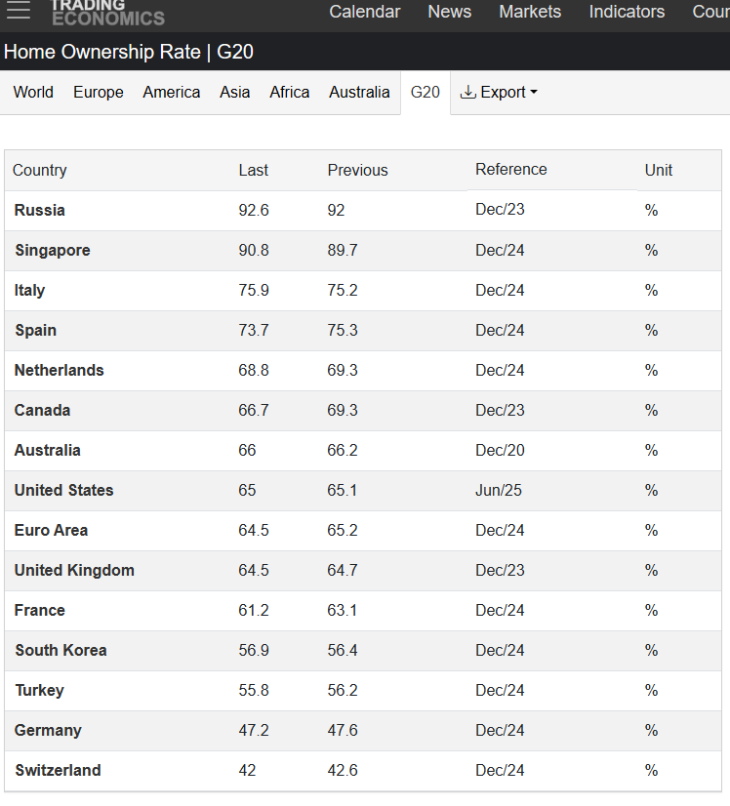
Task: Click France's last value 61.2
Action: 254,610
